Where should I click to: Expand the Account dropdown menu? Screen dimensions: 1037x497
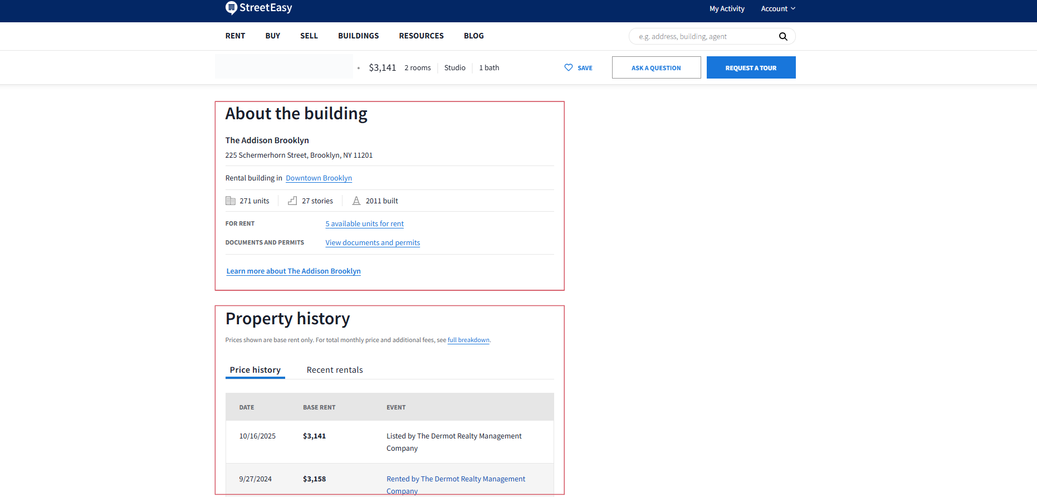point(777,9)
